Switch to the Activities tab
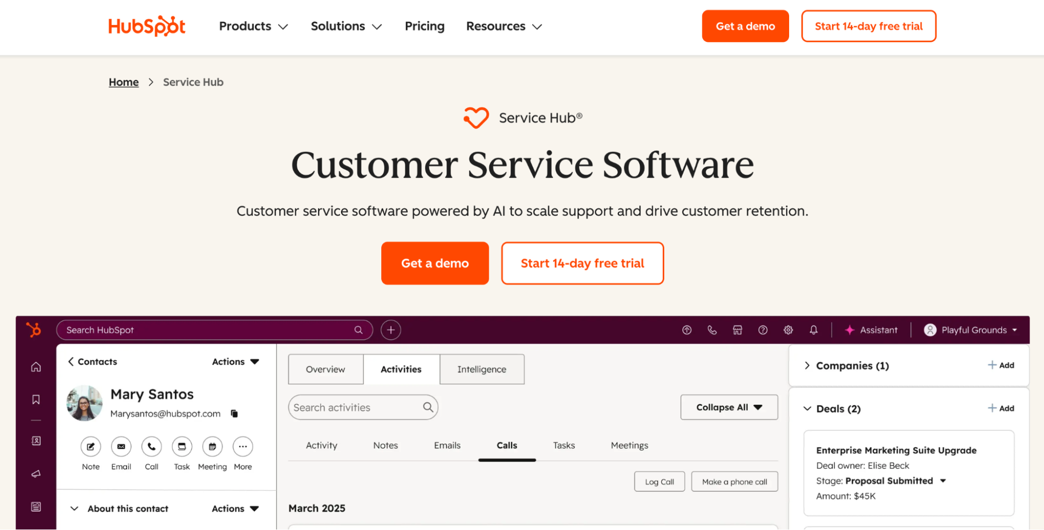1044x530 pixels. point(401,369)
